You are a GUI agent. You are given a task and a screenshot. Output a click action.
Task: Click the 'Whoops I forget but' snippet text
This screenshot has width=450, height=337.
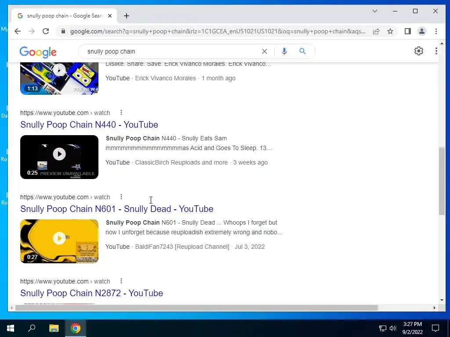[250, 222]
